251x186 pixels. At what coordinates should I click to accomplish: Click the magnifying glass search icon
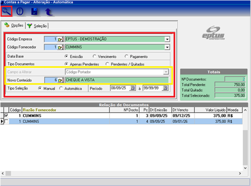pos(6,12)
